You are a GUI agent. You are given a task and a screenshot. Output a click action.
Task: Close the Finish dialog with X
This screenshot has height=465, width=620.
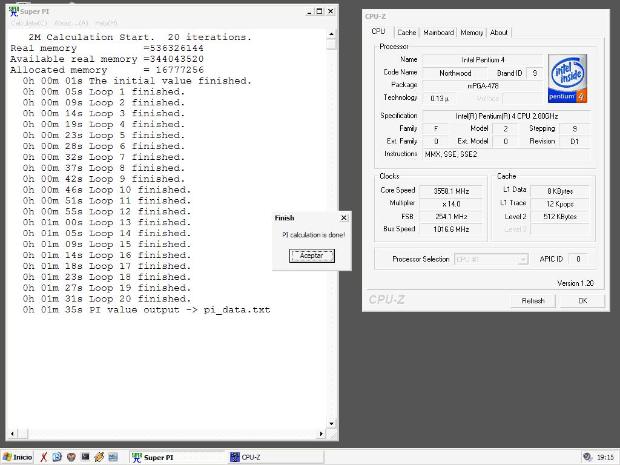[x=344, y=218]
